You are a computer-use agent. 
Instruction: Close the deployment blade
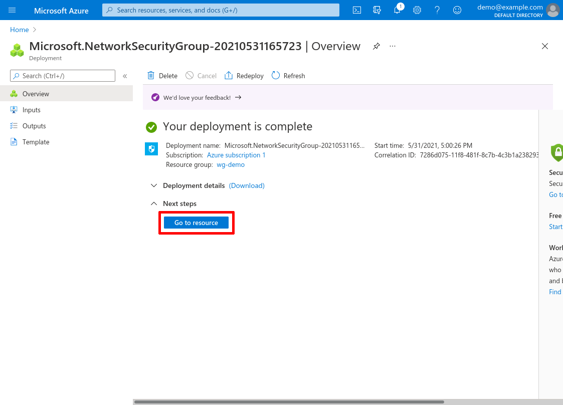(544, 46)
